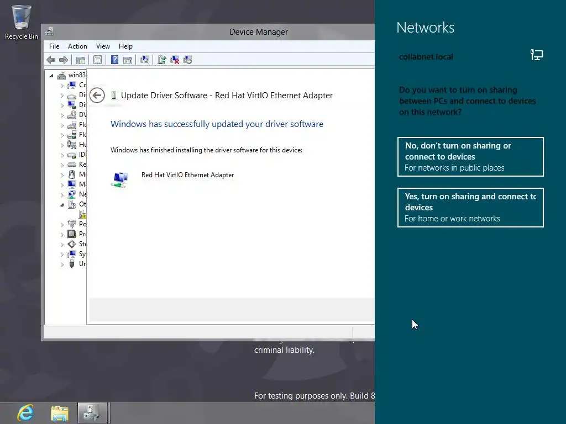Select the Disk drives category icon

pos(72,95)
